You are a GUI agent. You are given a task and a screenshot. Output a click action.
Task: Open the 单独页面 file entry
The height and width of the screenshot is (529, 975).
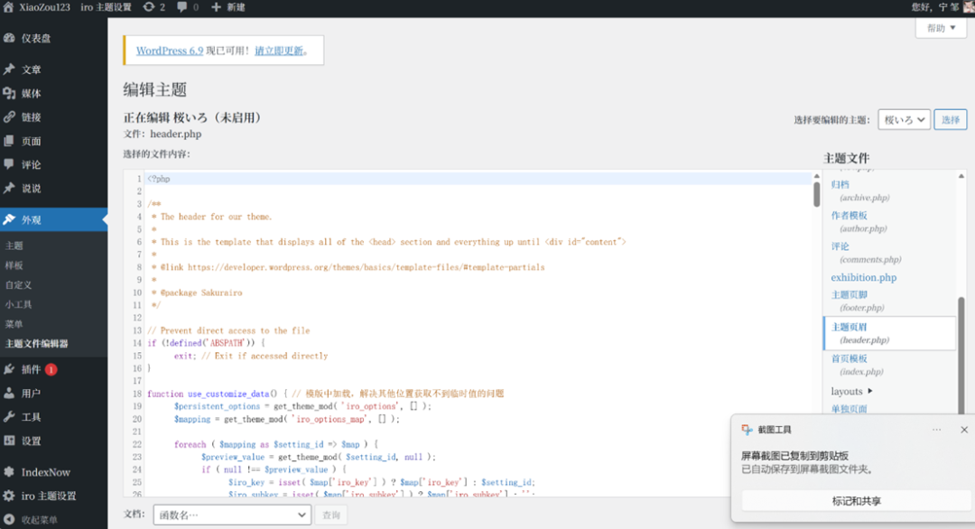(849, 409)
